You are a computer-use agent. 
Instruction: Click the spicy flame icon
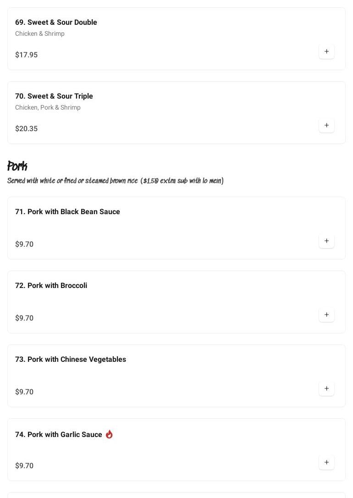pyautogui.click(x=109, y=434)
